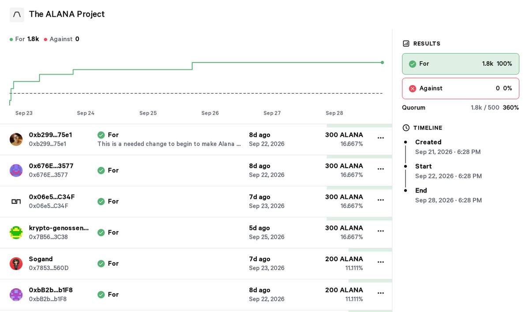Open voter name Sogand
This screenshot has width=529, height=312.
point(41,259)
